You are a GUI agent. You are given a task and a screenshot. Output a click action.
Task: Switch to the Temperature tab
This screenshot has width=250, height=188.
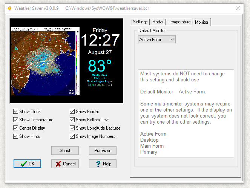tap(179, 22)
